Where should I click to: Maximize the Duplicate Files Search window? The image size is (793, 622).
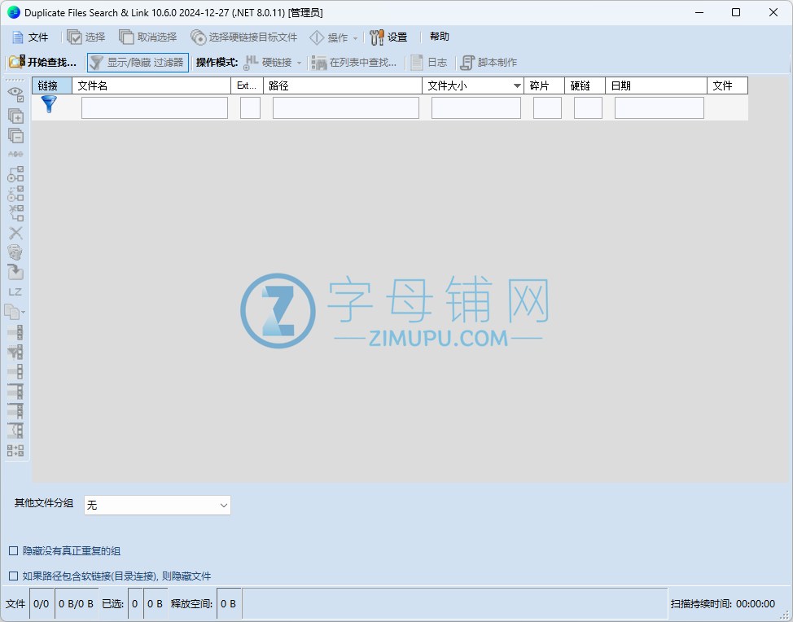(x=736, y=12)
